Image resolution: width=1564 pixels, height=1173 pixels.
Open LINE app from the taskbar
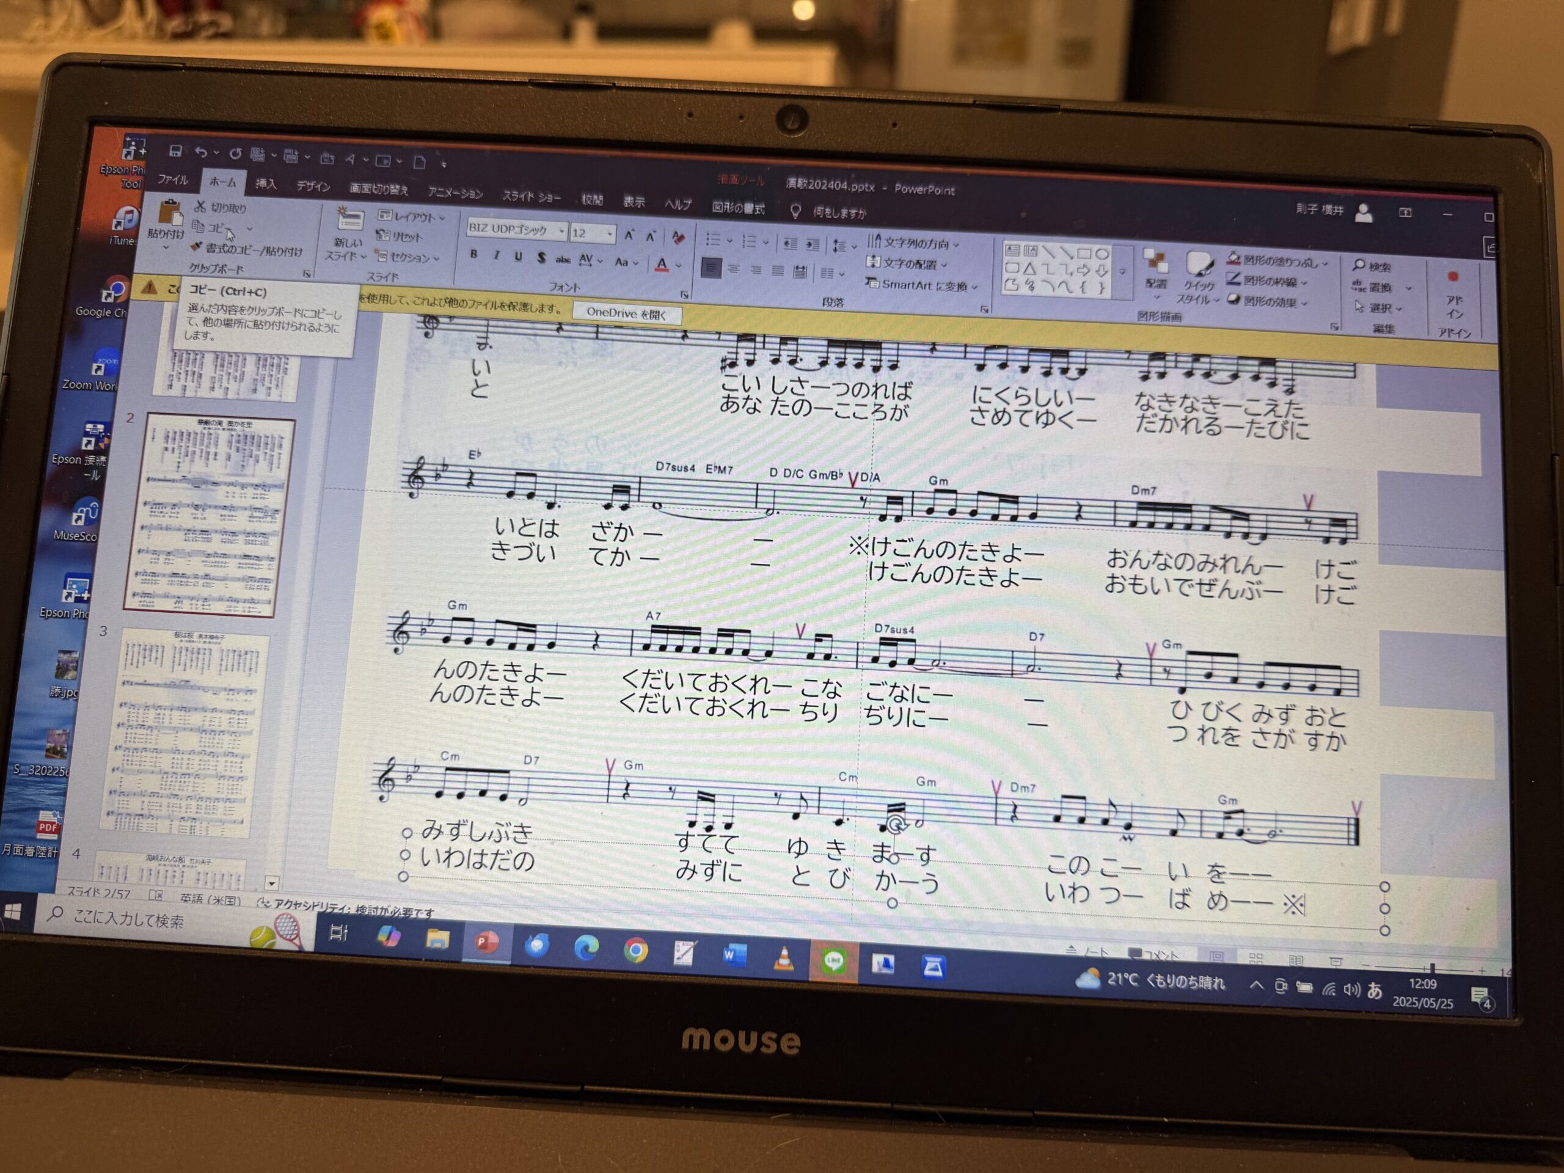coord(833,960)
